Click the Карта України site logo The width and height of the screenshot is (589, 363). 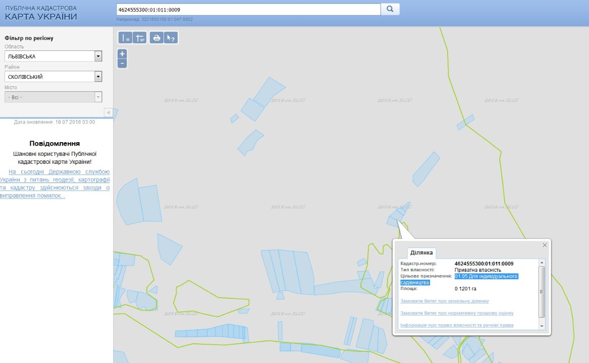click(x=41, y=13)
